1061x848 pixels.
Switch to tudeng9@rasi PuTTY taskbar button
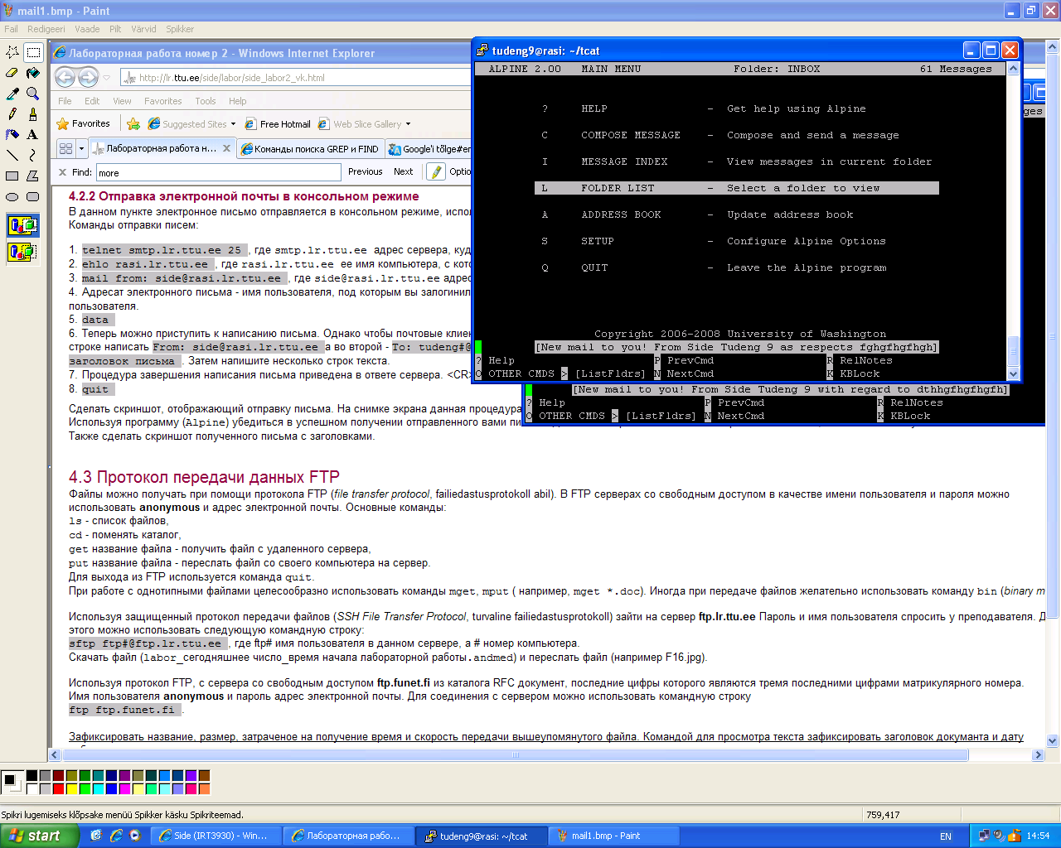pyautogui.click(x=481, y=836)
